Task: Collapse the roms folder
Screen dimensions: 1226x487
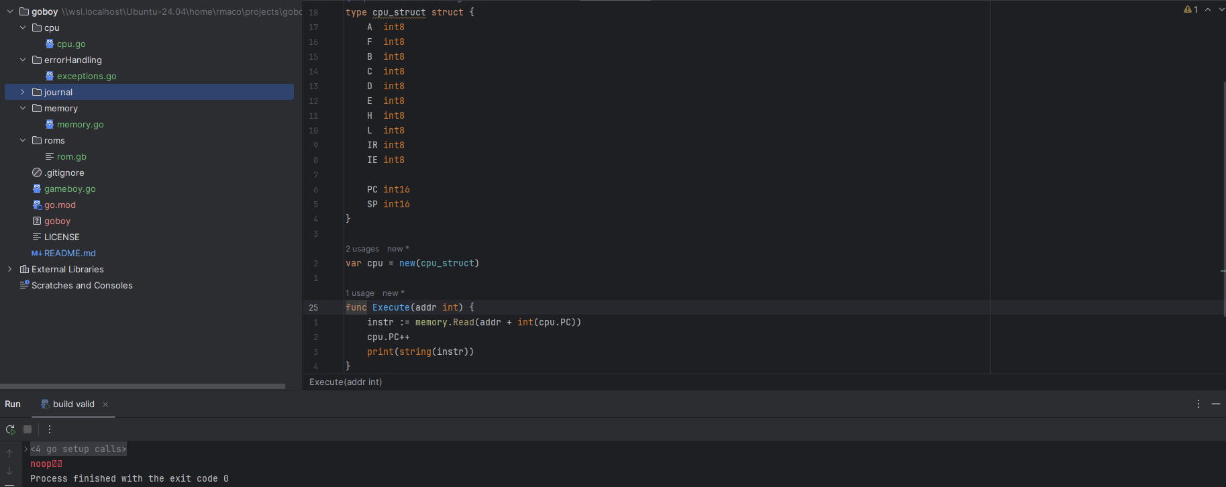Action: [x=23, y=140]
